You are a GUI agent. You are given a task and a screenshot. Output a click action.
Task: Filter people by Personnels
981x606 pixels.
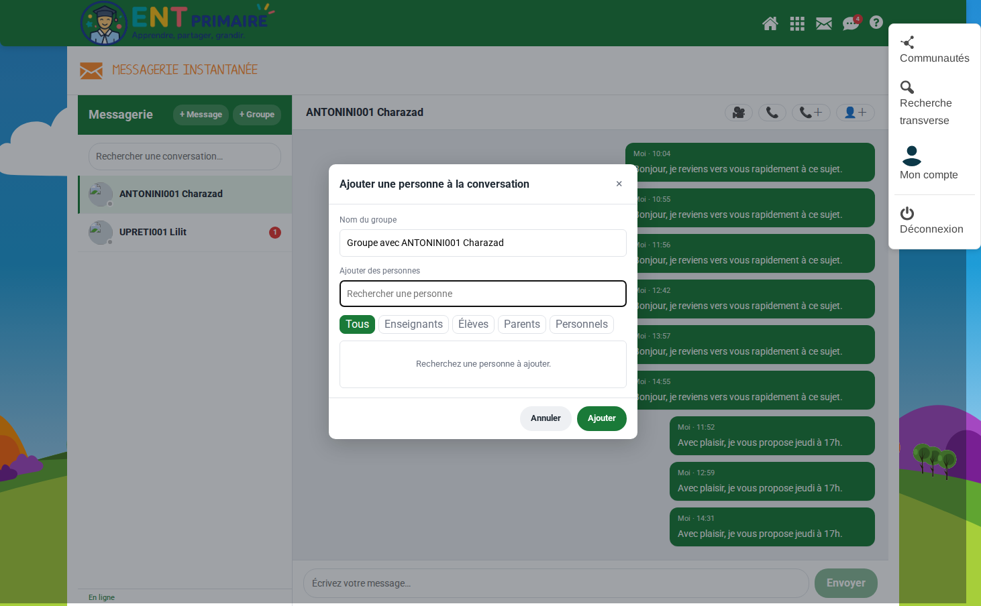click(x=582, y=324)
